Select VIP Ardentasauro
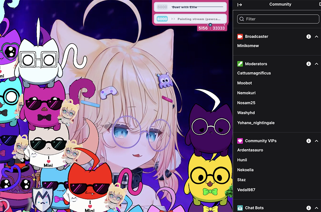This screenshot has height=212, width=321. tap(250, 150)
